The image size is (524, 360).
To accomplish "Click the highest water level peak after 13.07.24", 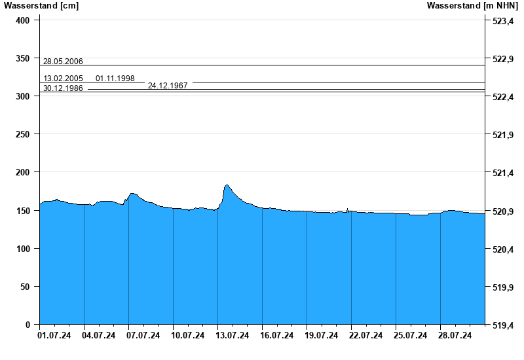I will (x=227, y=186).
